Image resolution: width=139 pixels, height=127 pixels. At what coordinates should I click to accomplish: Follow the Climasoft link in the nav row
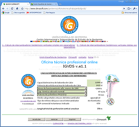tap(73, 57)
